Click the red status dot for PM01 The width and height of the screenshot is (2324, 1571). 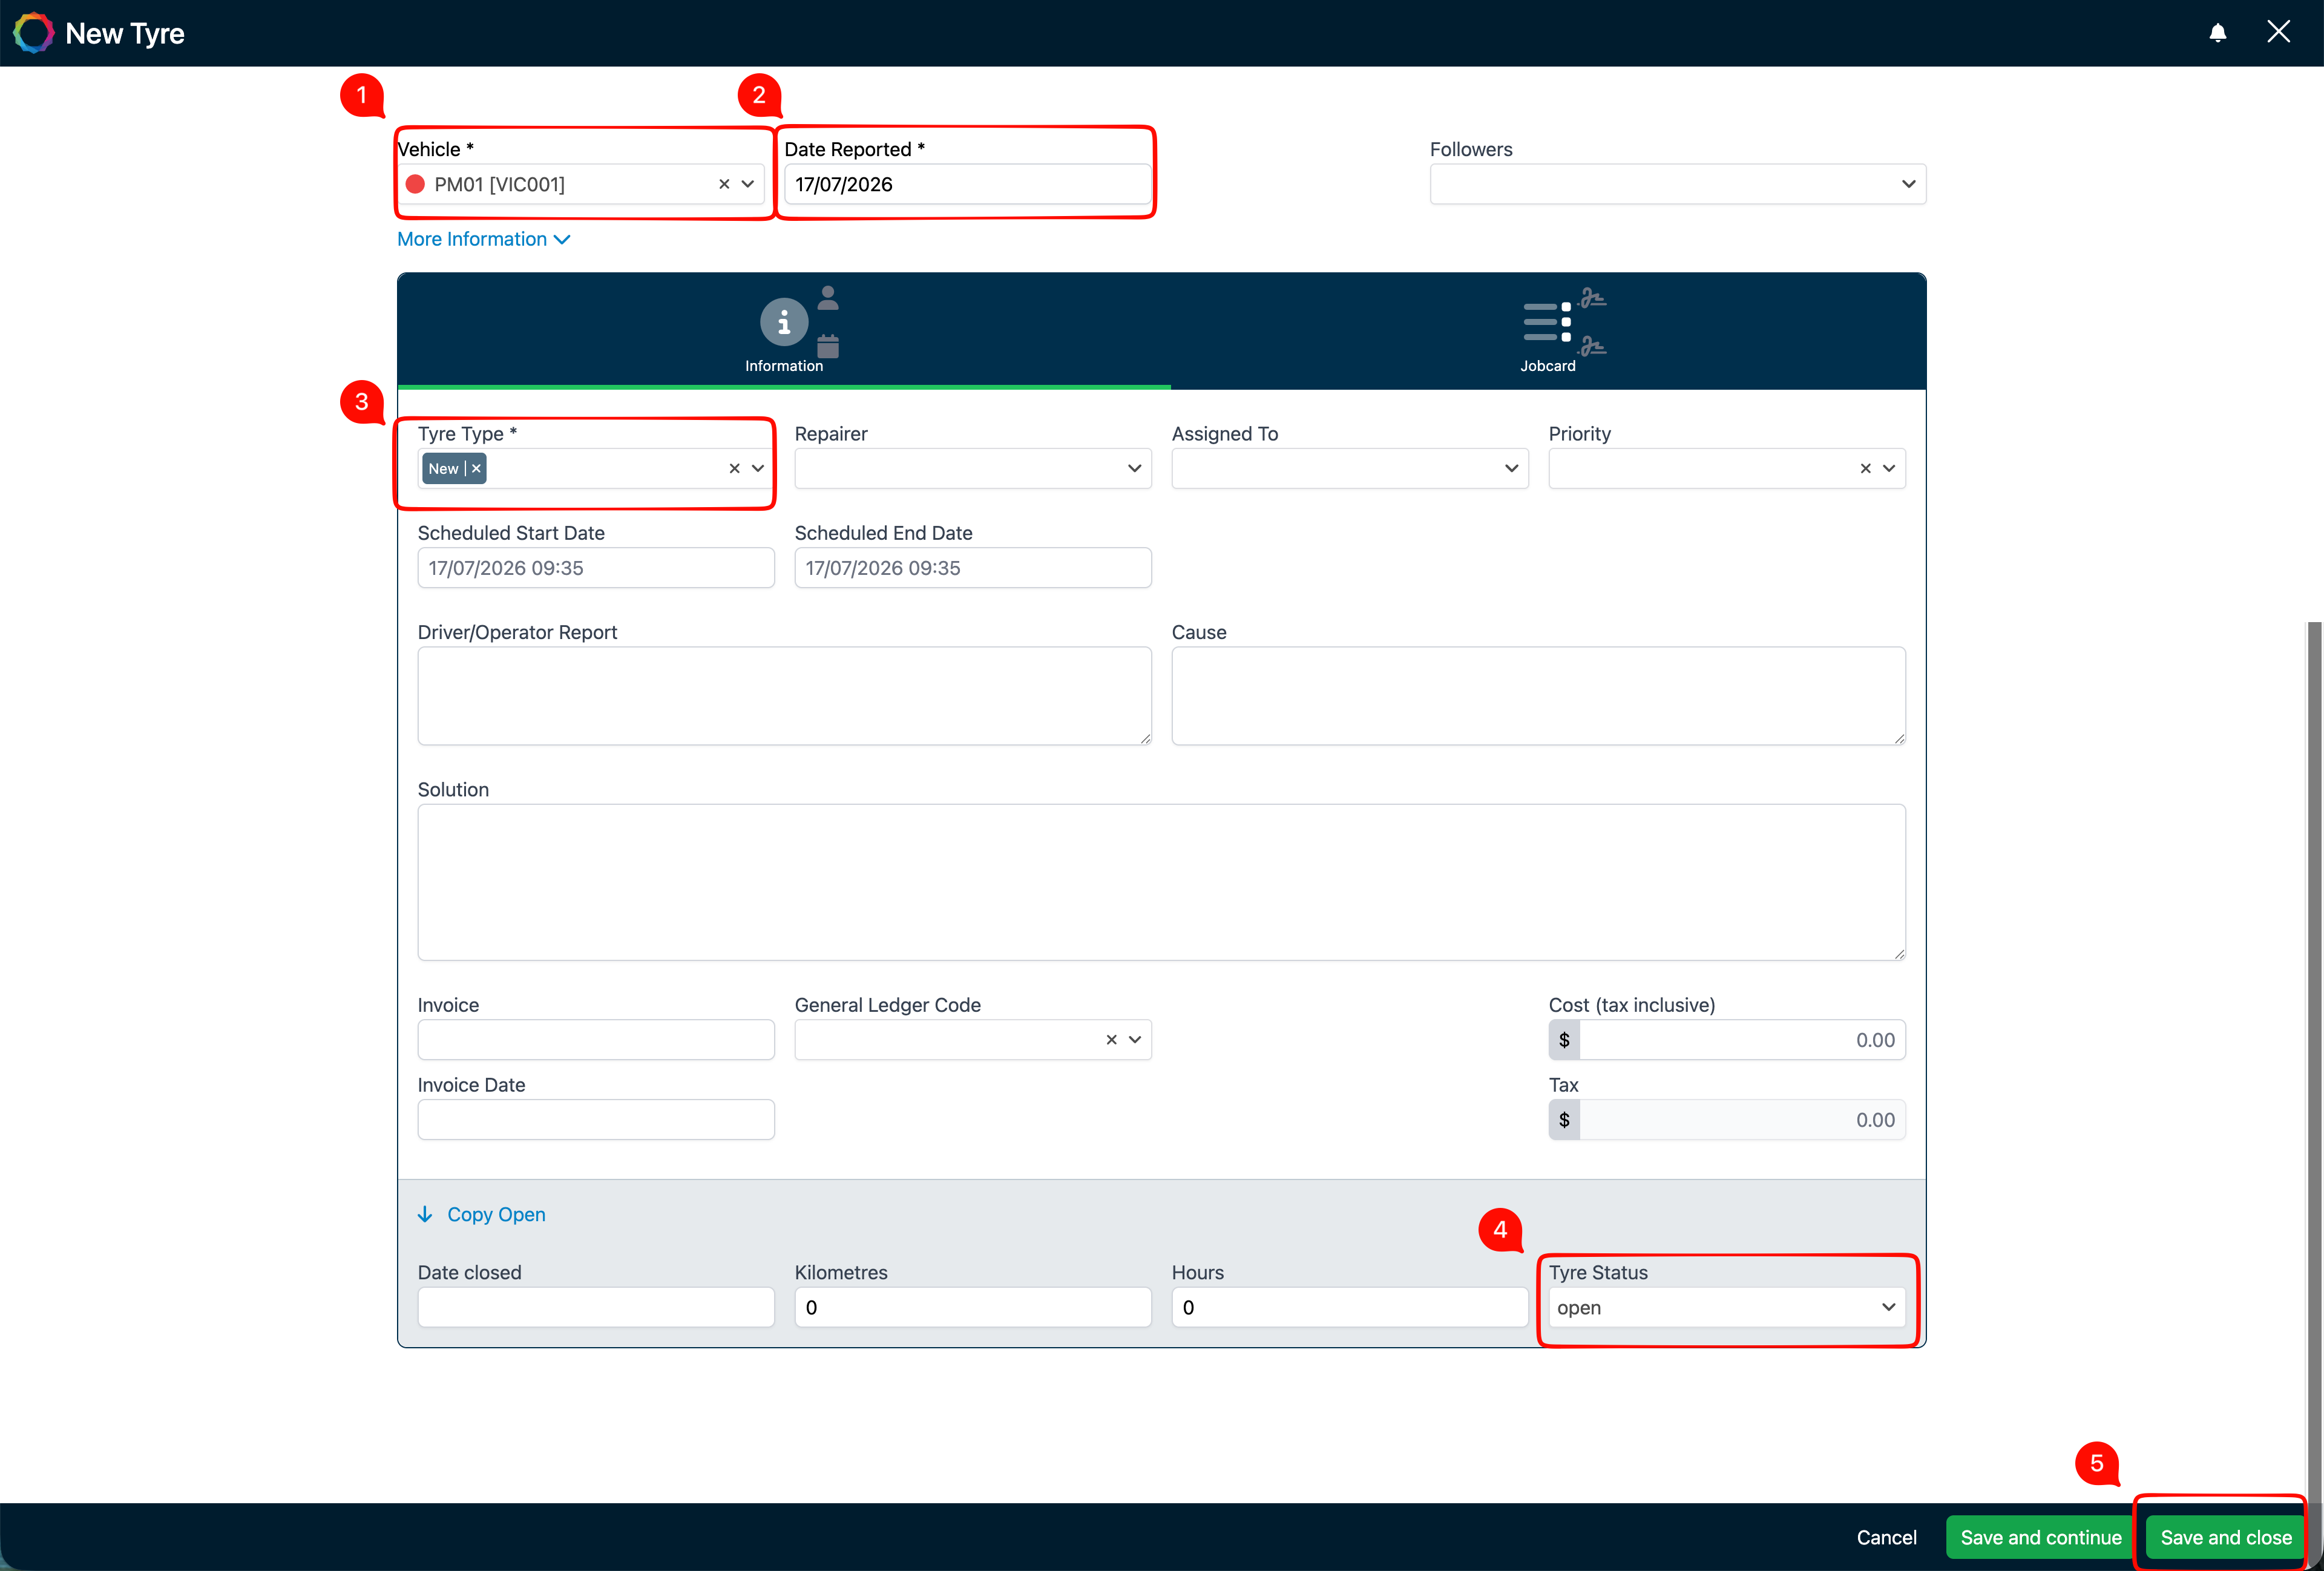pos(415,184)
